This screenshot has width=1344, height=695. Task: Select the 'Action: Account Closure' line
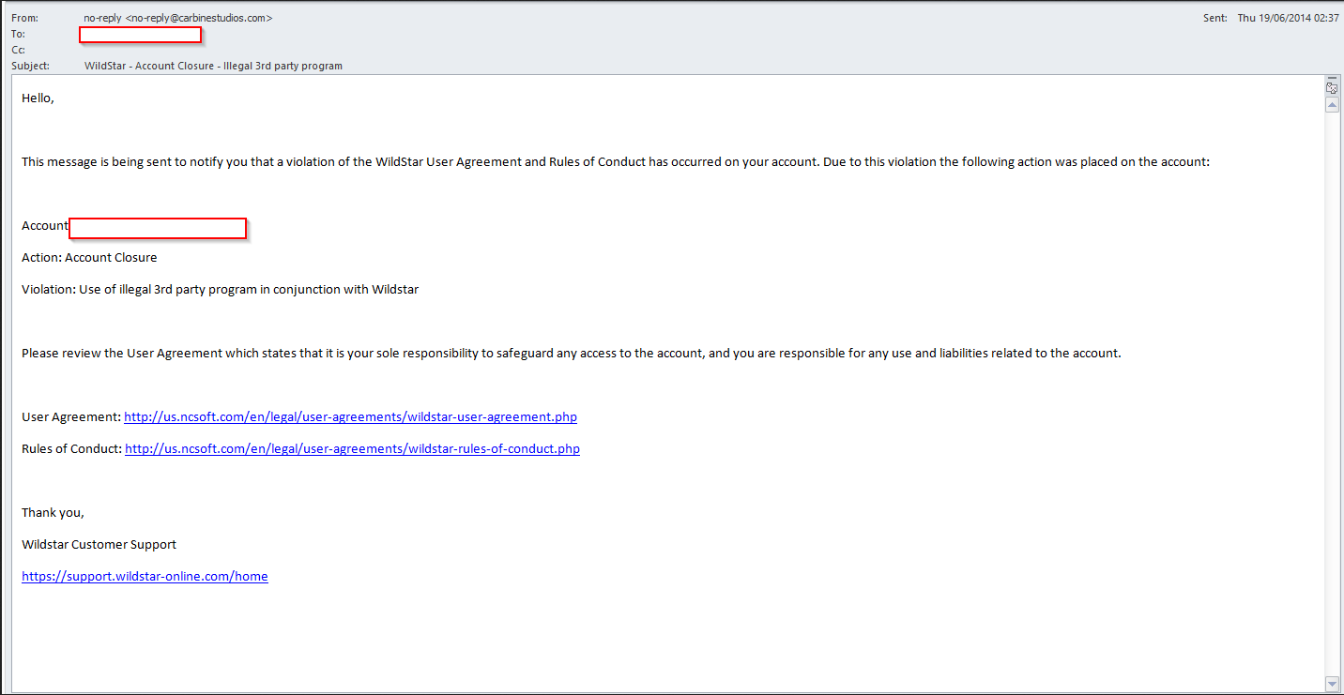pyautogui.click(x=89, y=257)
